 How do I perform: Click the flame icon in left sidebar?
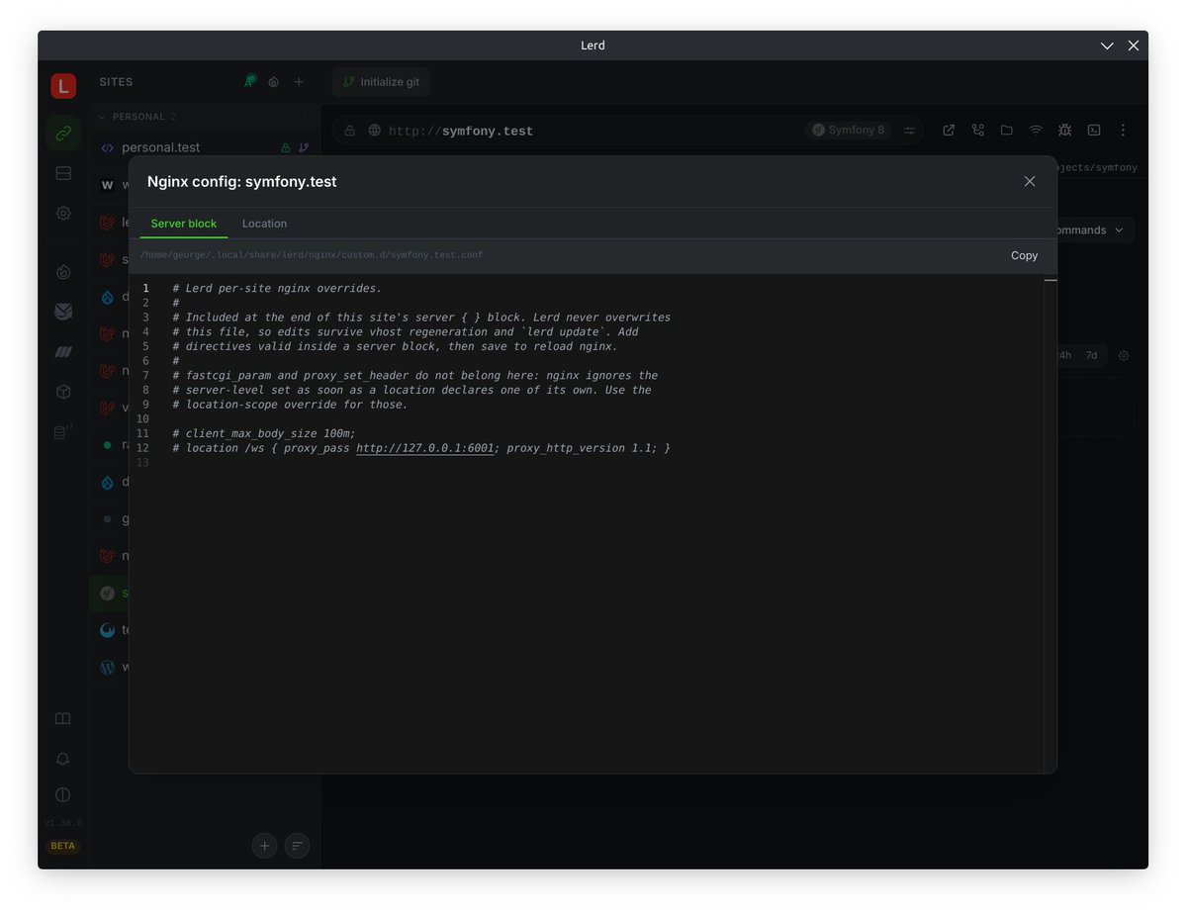tap(63, 272)
